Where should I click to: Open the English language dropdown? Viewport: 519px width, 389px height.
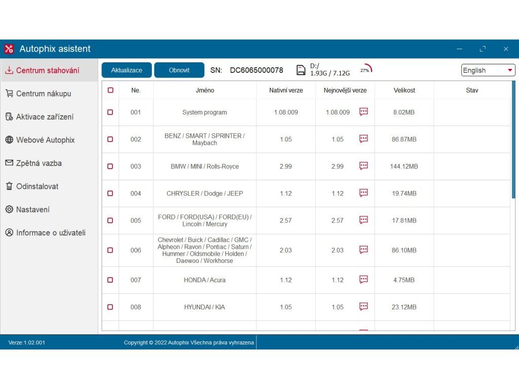488,70
